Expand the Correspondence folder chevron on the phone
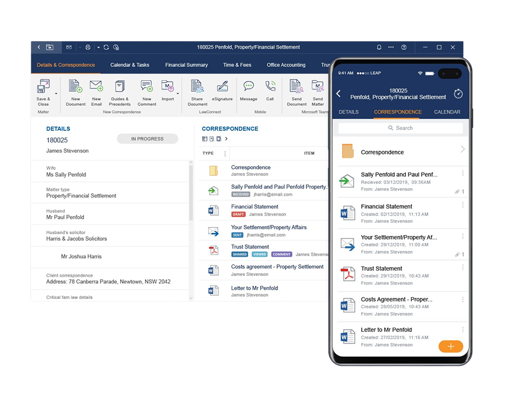 462,149
